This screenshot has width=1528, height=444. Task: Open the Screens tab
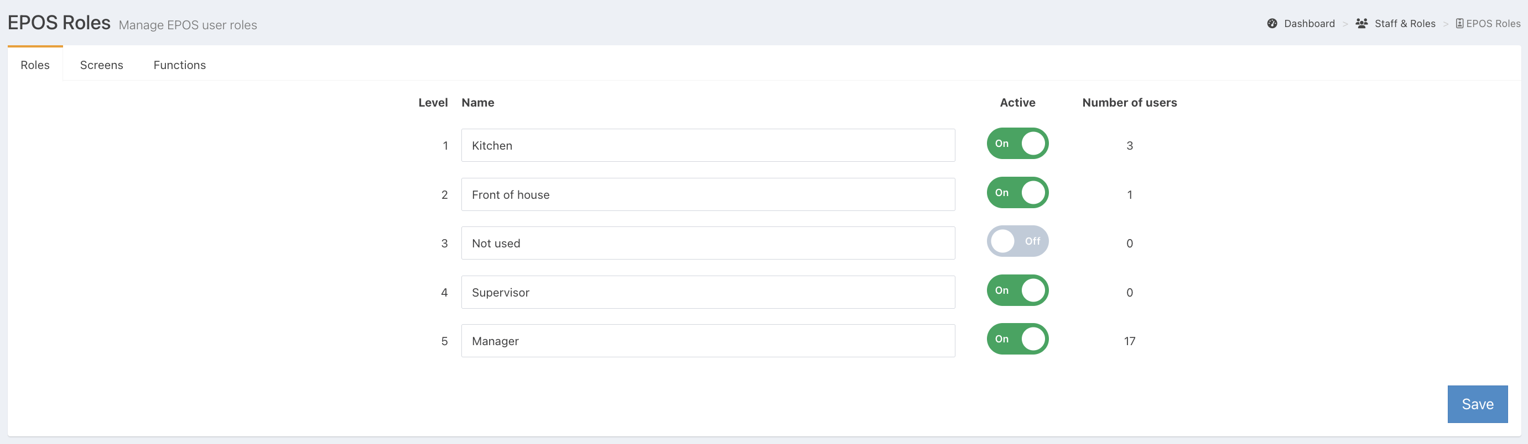coord(101,65)
